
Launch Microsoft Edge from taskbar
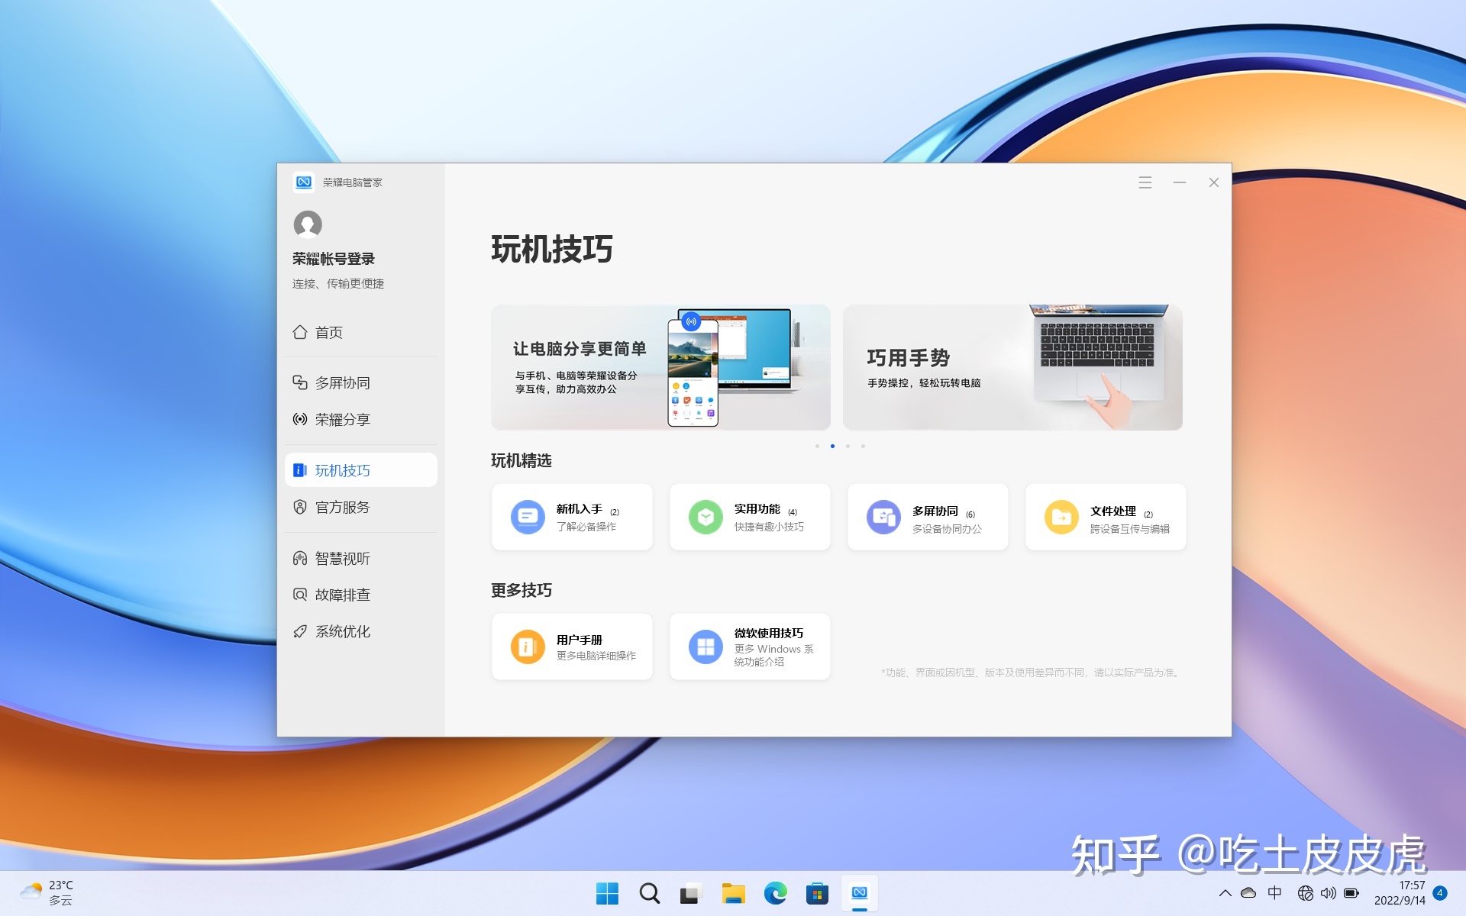click(775, 893)
